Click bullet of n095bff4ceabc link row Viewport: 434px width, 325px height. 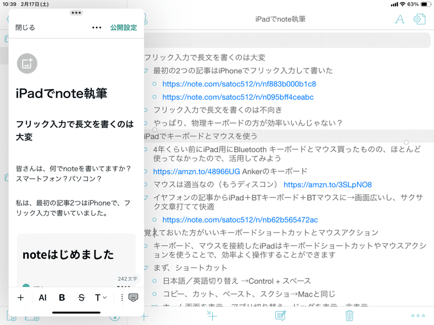click(155, 97)
